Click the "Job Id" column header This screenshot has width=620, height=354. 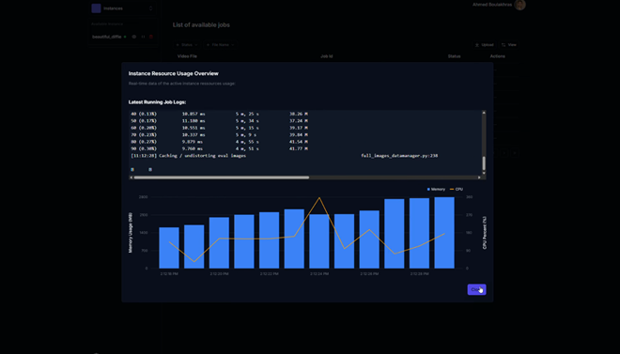coord(327,56)
